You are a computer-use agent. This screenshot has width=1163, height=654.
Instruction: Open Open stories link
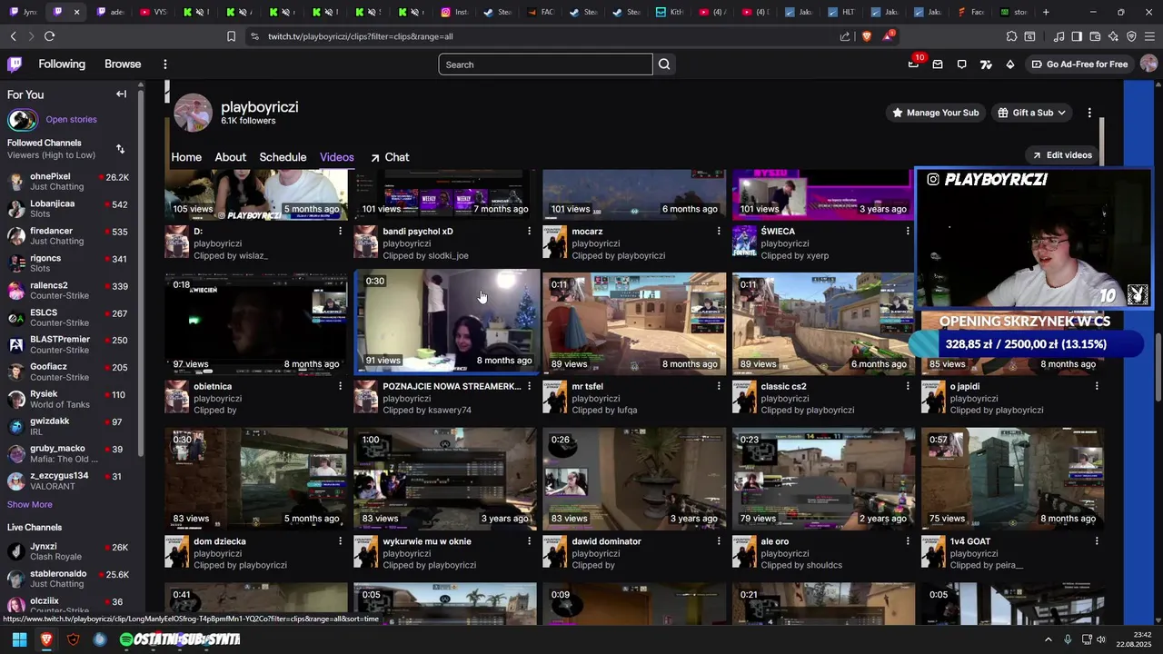point(71,120)
